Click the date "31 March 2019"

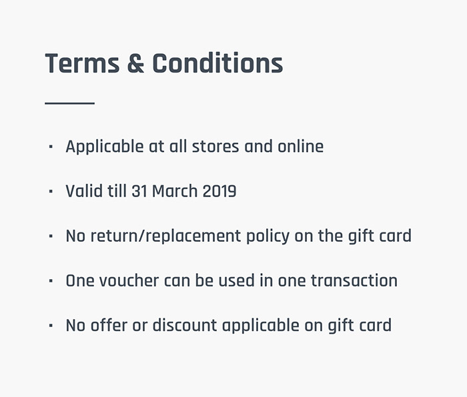(183, 192)
